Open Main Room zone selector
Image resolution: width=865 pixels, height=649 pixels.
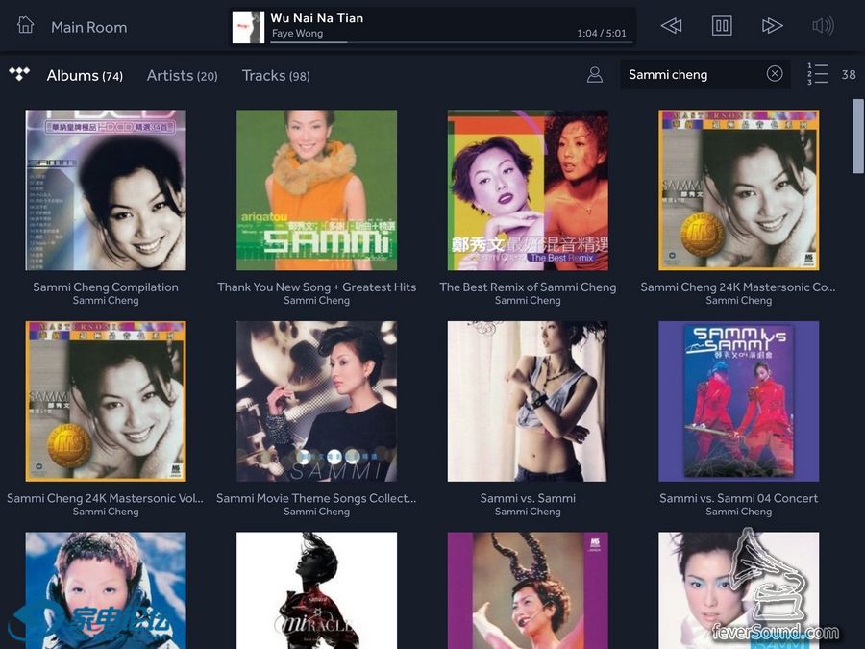(x=88, y=27)
